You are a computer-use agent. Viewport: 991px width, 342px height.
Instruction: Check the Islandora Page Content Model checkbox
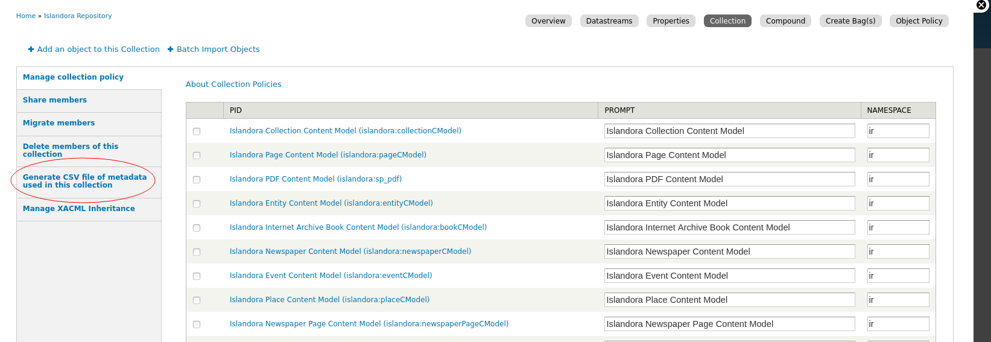197,156
